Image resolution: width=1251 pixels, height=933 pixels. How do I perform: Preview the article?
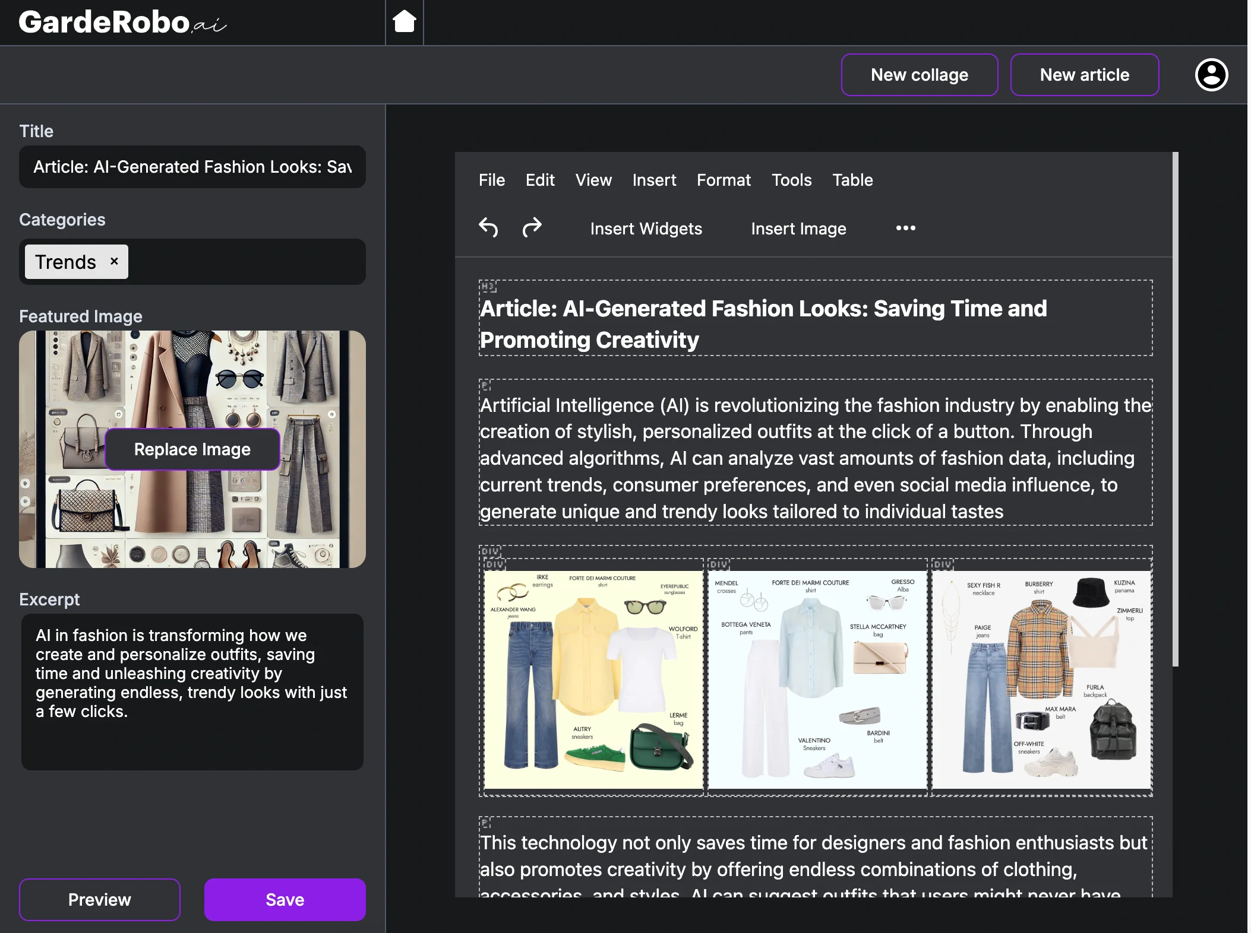tap(100, 899)
